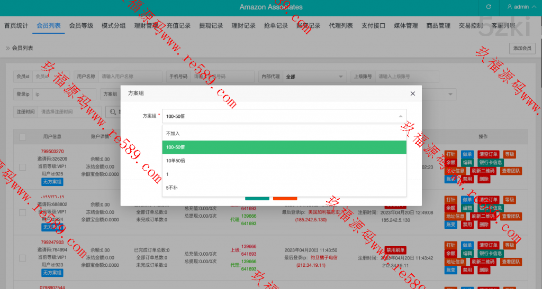This screenshot has width=542, height=289.
Task: Collapse the 方案组 dropdown arrow in dialog
Action: click(x=400, y=116)
